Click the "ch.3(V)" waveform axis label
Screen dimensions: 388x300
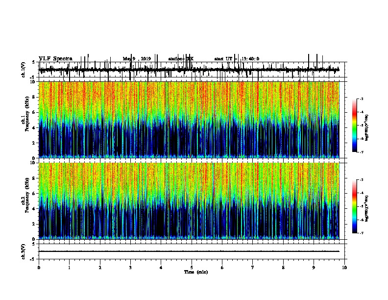click(23, 251)
